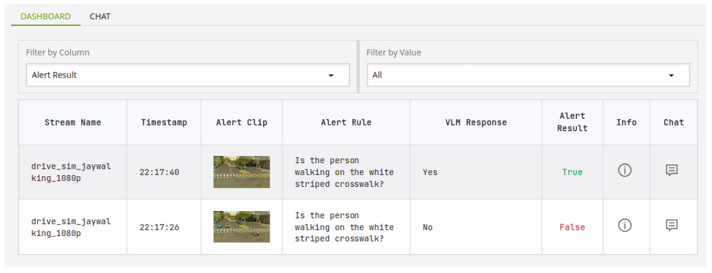Select the green True alert result
The height and width of the screenshot is (273, 712).
(572, 172)
